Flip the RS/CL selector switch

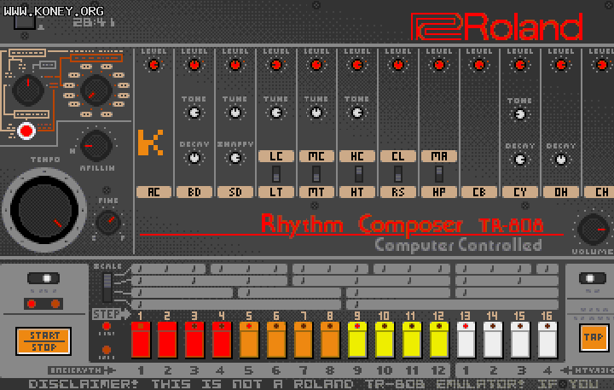[398, 174]
